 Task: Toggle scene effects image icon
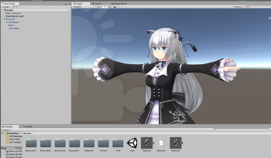point(115,7)
